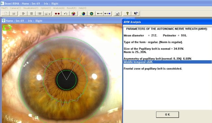
Task: Click the play camera toolbar icon
Action: (23, 14)
